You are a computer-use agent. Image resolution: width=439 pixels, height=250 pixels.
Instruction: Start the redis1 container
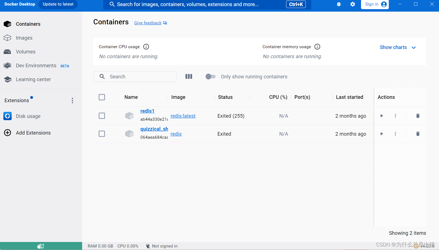(x=382, y=116)
